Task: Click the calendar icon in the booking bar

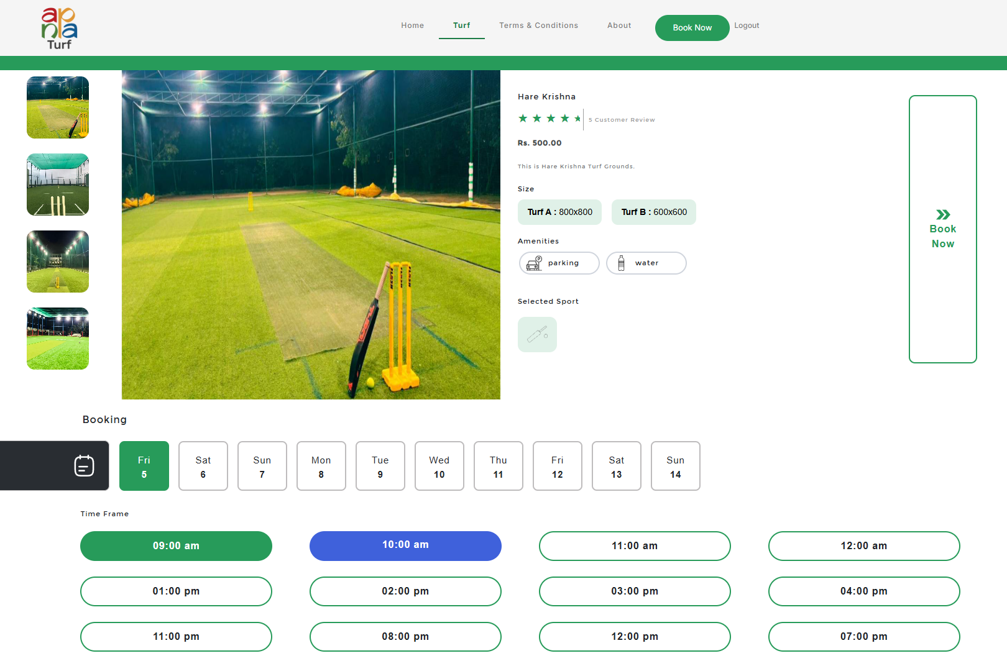Action: point(83,465)
